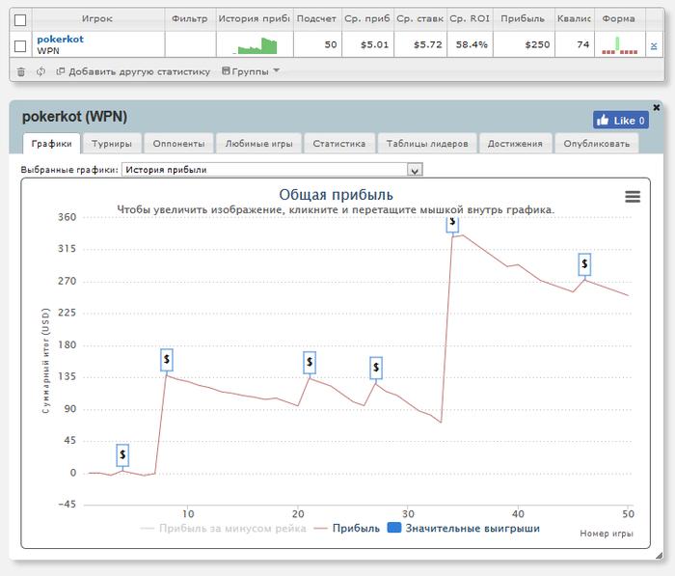Tick the select-all header checkbox
The image size is (675, 576).
(20, 20)
